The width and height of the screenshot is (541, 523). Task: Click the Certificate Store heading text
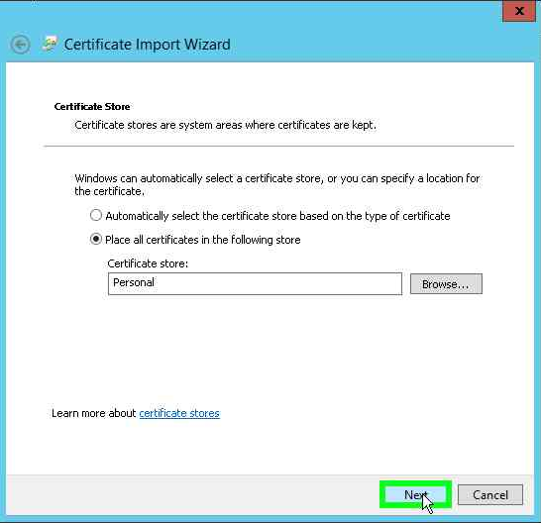pyautogui.click(x=92, y=106)
